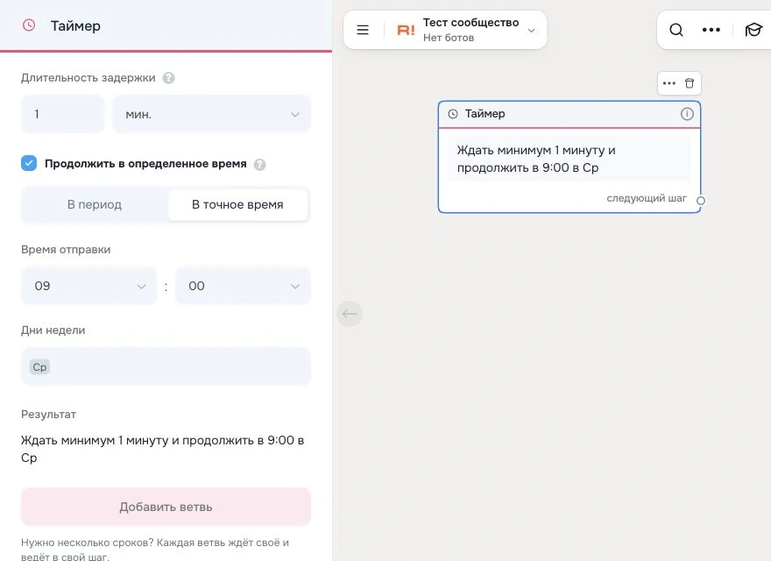Expand Тест сообщество community selector

[x=531, y=31]
